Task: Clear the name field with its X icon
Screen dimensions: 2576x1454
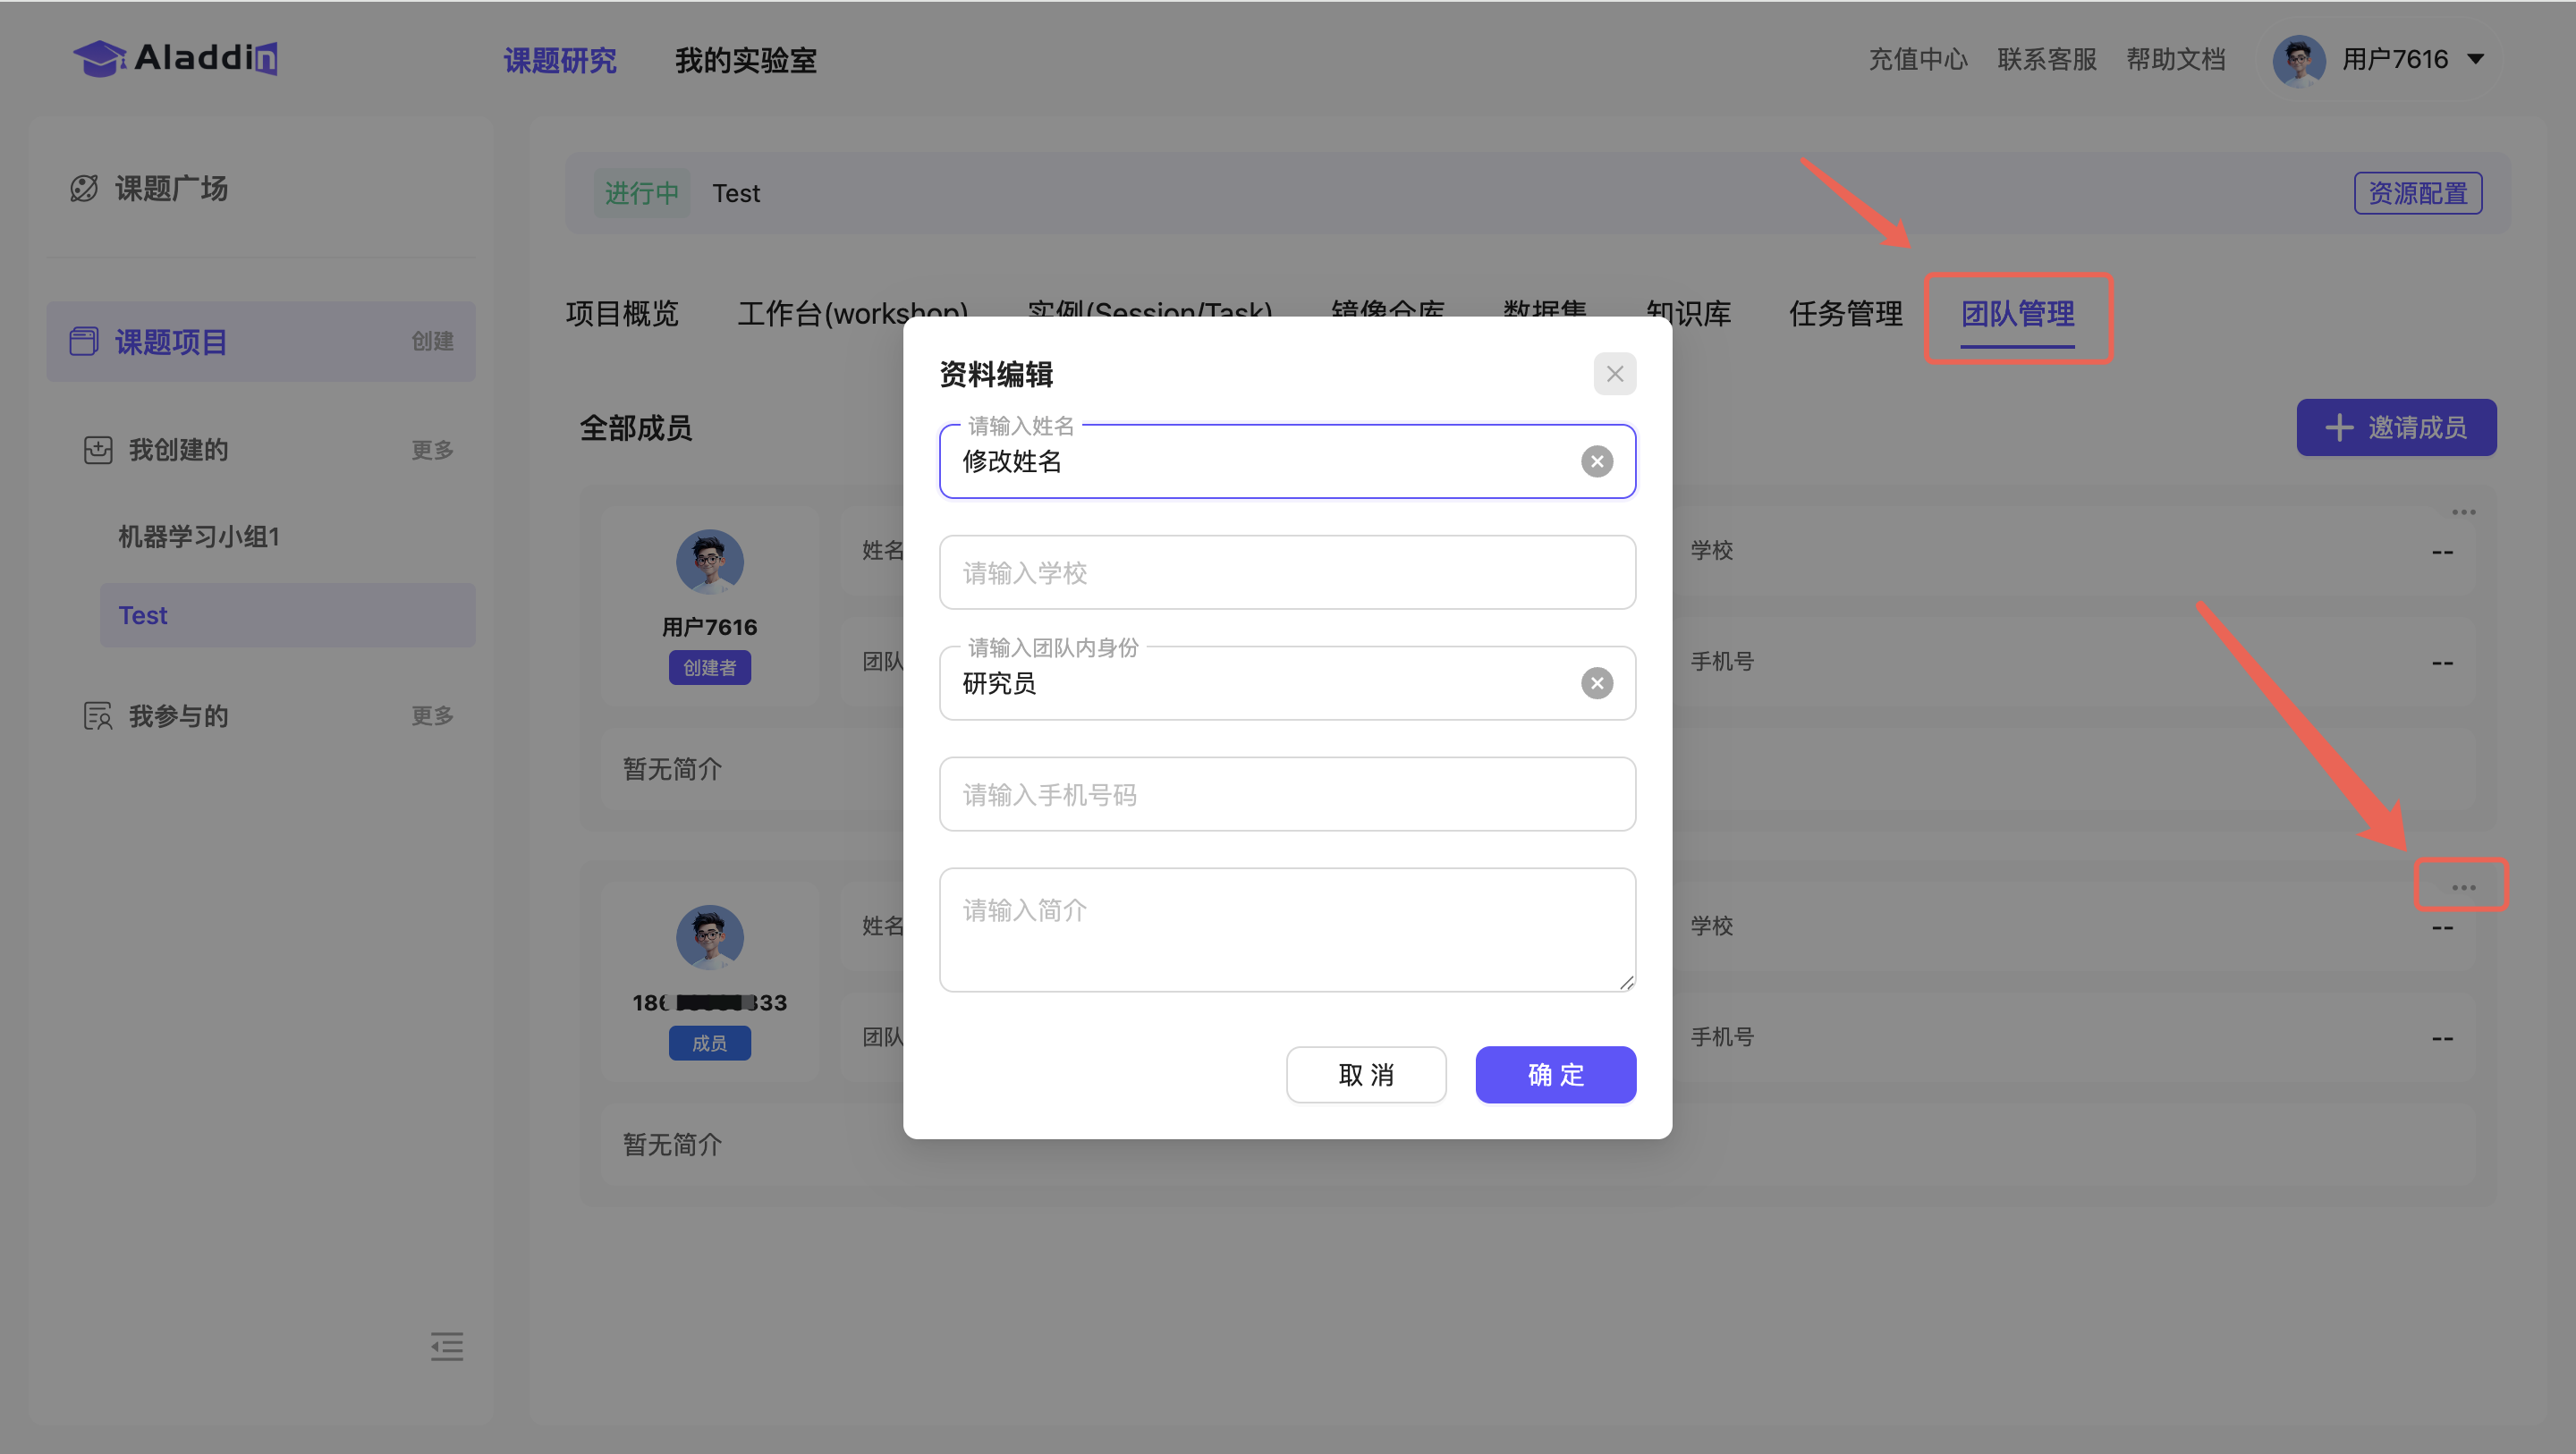Action: click(x=1596, y=461)
